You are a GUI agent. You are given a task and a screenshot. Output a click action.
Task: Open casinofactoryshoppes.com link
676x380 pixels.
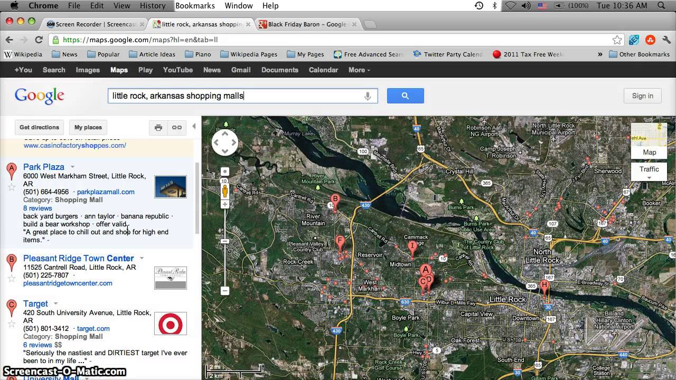coord(74,145)
